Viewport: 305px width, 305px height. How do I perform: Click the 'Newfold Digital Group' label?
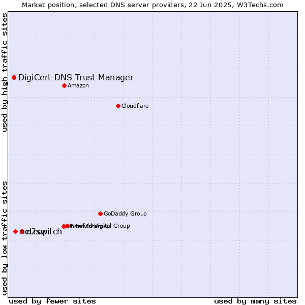pyautogui.click(x=99, y=226)
